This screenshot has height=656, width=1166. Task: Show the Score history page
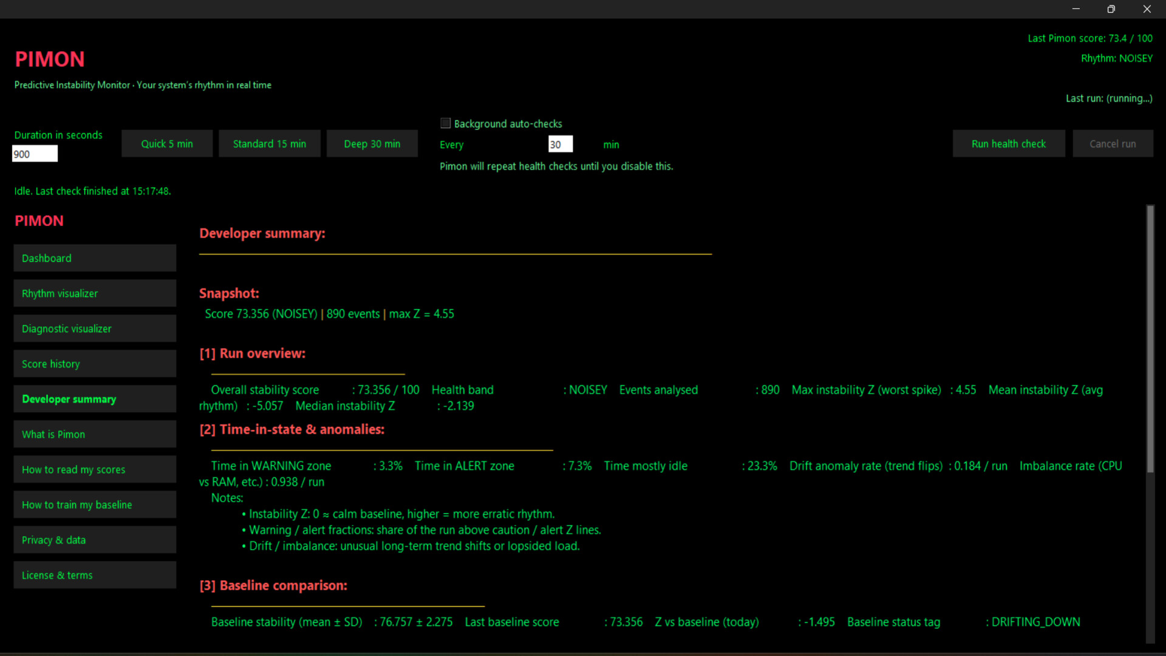pyautogui.click(x=95, y=364)
